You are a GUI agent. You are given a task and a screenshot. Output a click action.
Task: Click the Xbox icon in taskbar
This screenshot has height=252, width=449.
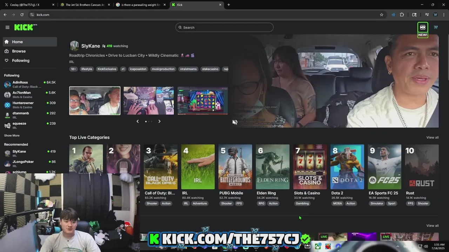[318, 246]
